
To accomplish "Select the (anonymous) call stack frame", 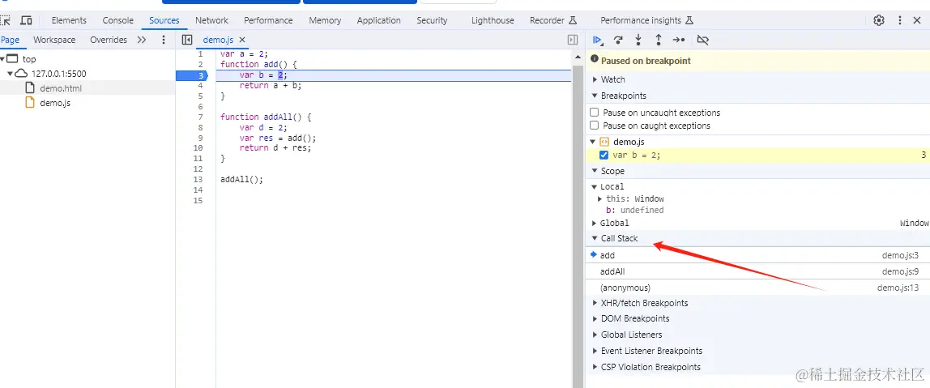I will (758, 288).
